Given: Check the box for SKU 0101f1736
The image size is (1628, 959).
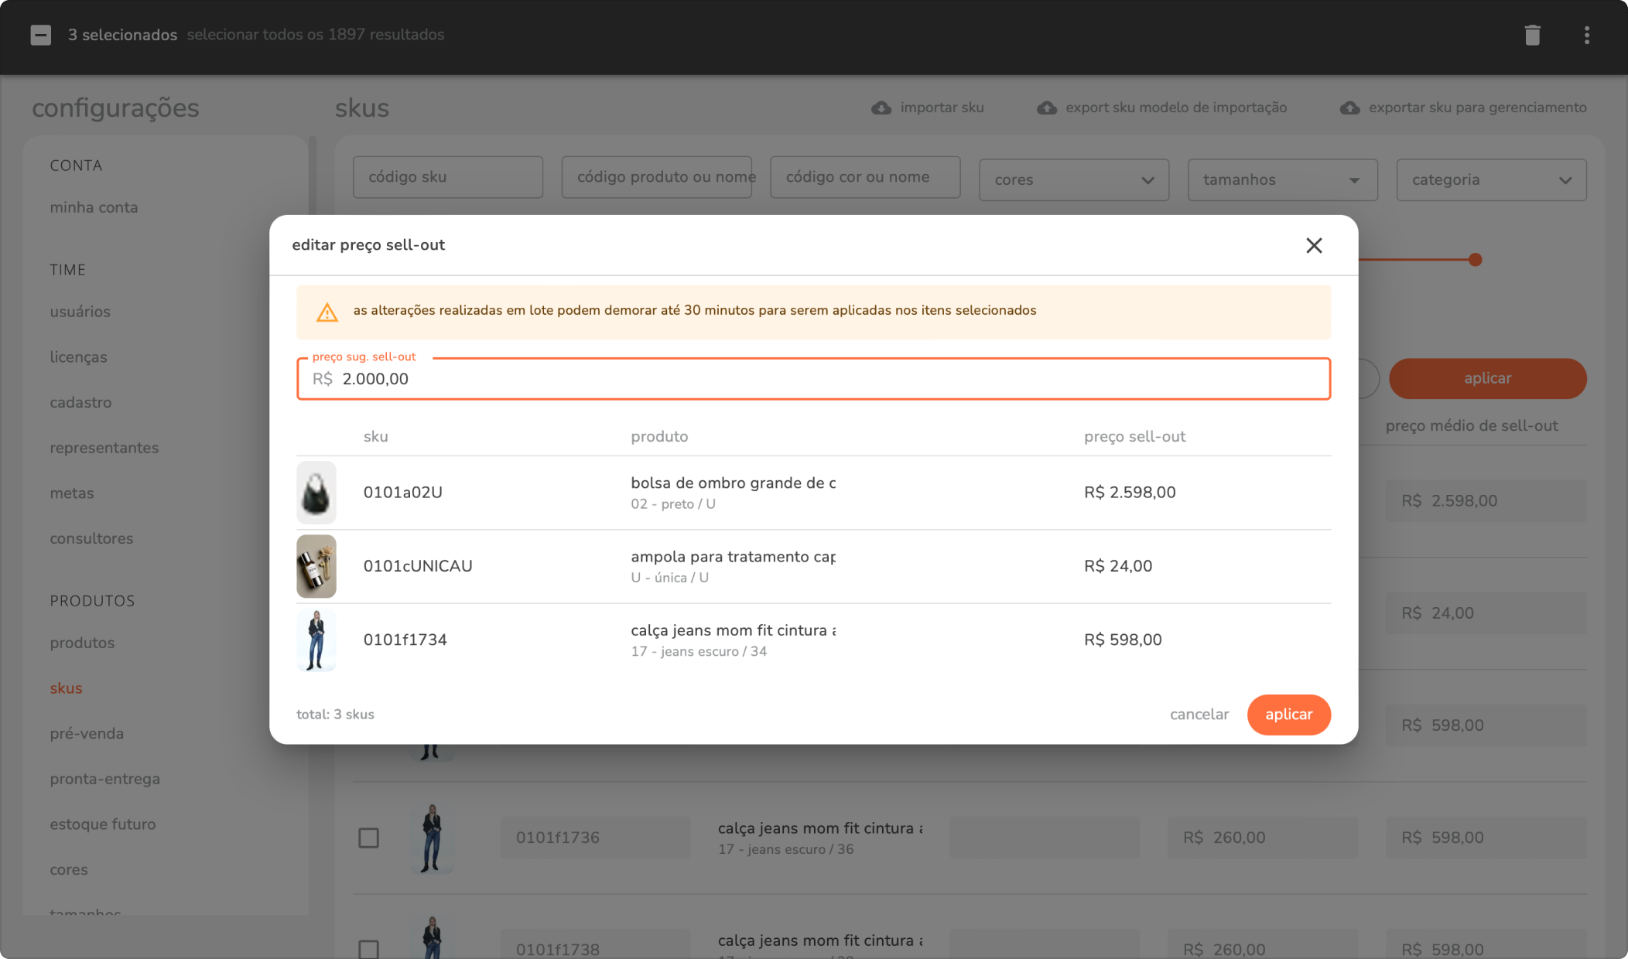Looking at the screenshot, I should (x=368, y=838).
